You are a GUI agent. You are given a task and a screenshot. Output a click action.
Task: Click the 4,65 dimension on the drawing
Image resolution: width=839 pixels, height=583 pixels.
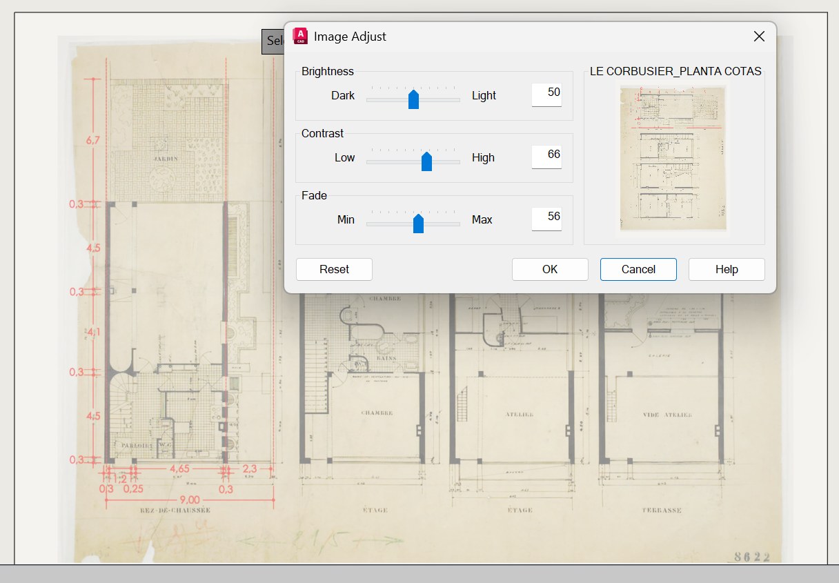[x=181, y=469]
